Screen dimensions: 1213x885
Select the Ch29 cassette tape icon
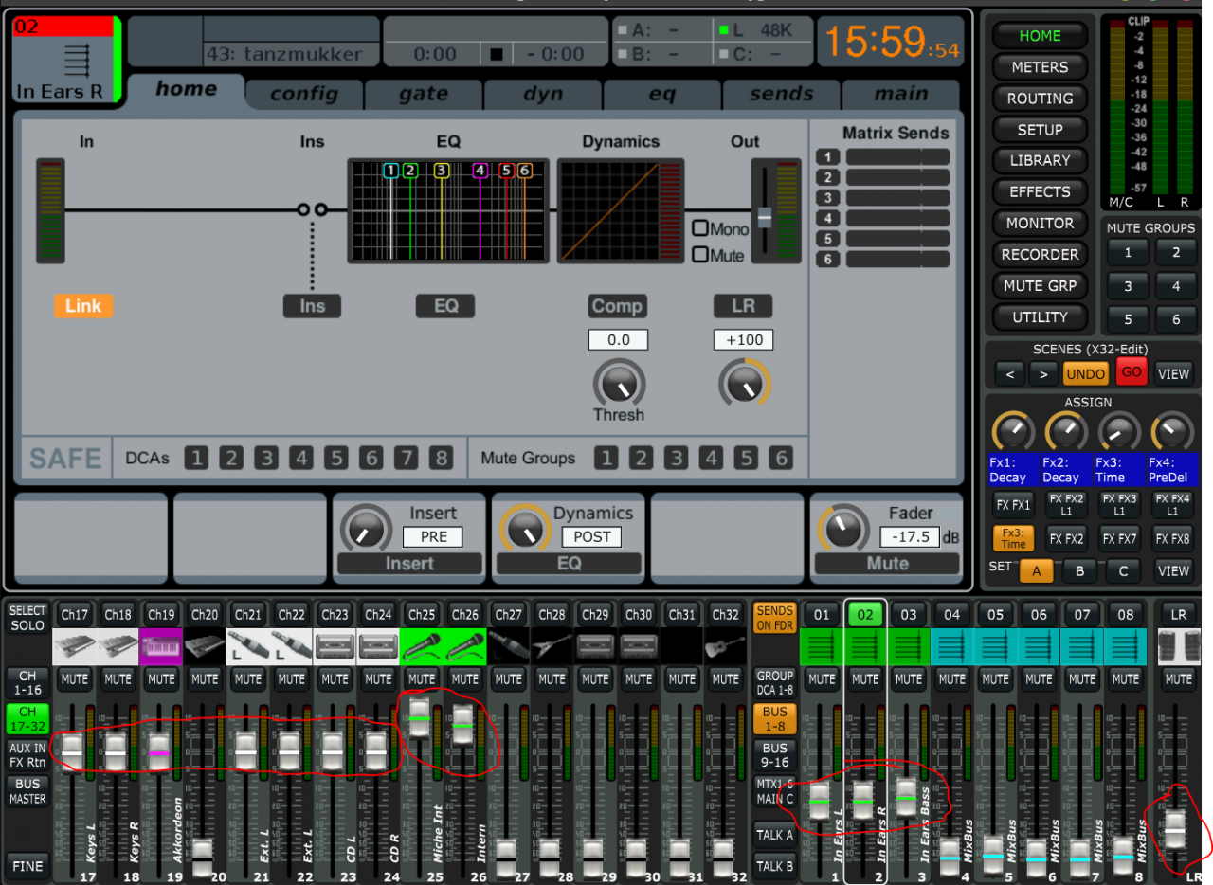595,646
